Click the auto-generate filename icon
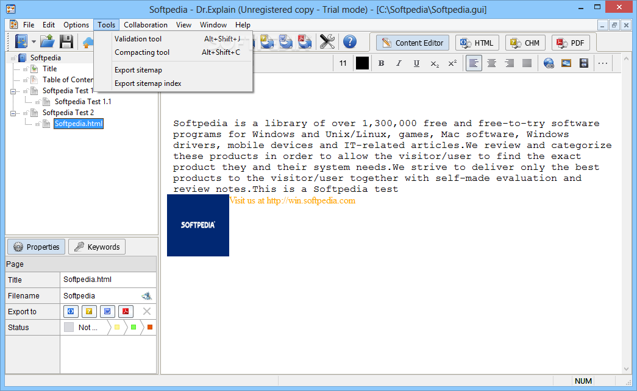 [x=147, y=296]
